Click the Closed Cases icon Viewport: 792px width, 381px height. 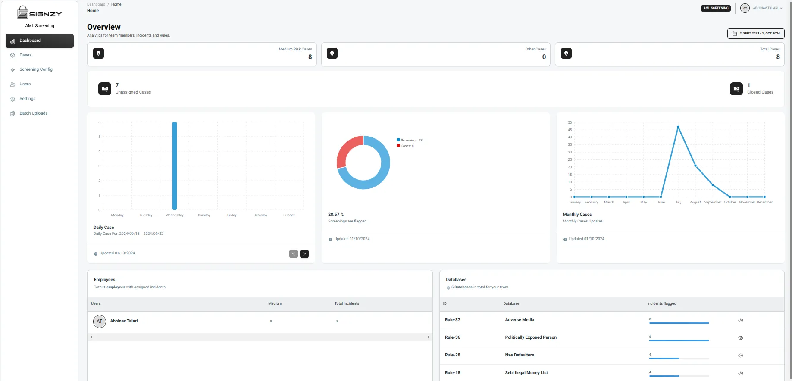pyautogui.click(x=736, y=89)
